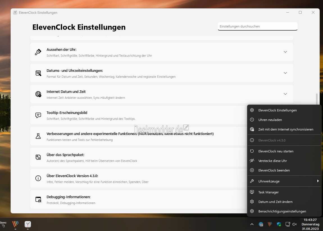This screenshot has width=323, height=231.
Task: Click the globe icon beside Zeit mit dem Internet synchronisieren
Action: click(x=252, y=129)
